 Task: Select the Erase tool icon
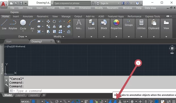point(69,21)
